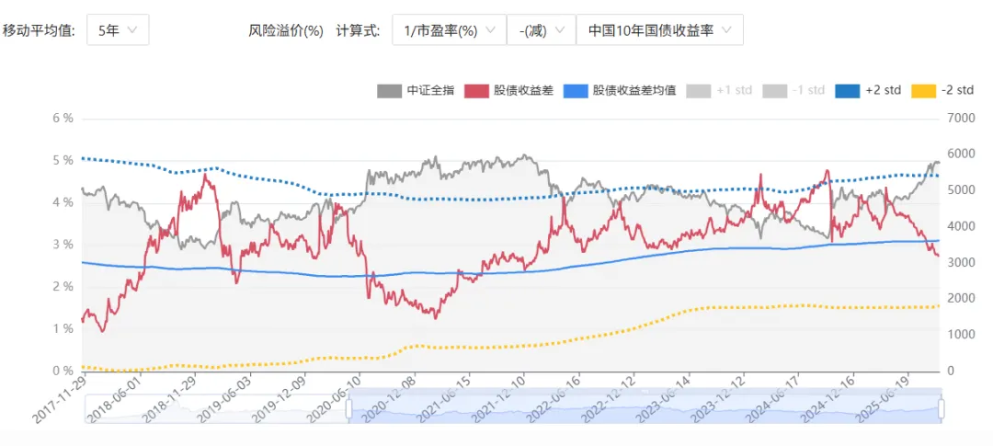Toggle the 股债收益差均值 legend label

point(634,91)
